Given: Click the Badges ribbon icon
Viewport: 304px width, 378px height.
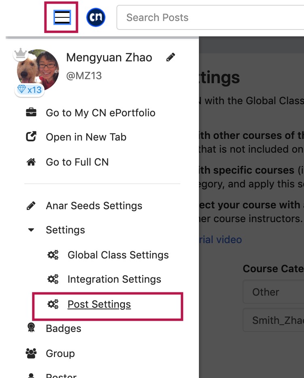Looking at the screenshot, I should [31, 328].
